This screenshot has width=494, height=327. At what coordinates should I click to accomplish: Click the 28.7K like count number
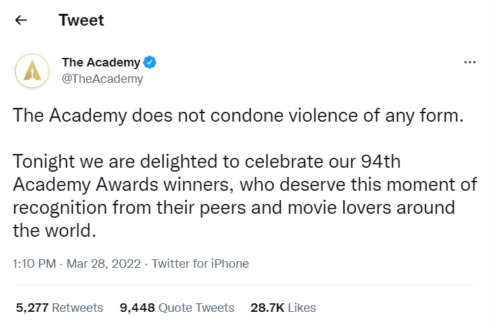(x=268, y=307)
